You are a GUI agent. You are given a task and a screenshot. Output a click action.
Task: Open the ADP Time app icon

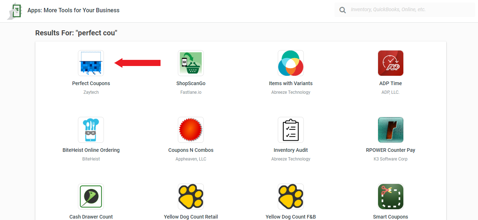pos(391,63)
